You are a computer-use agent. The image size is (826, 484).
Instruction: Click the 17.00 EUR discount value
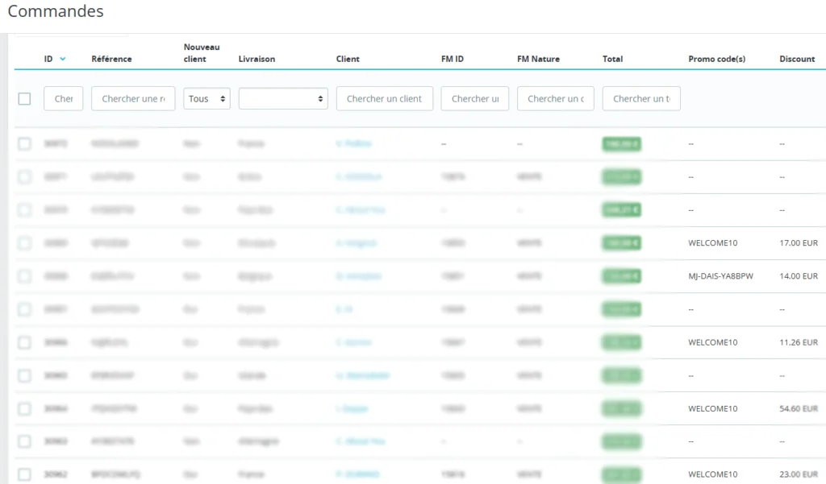click(x=799, y=243)
